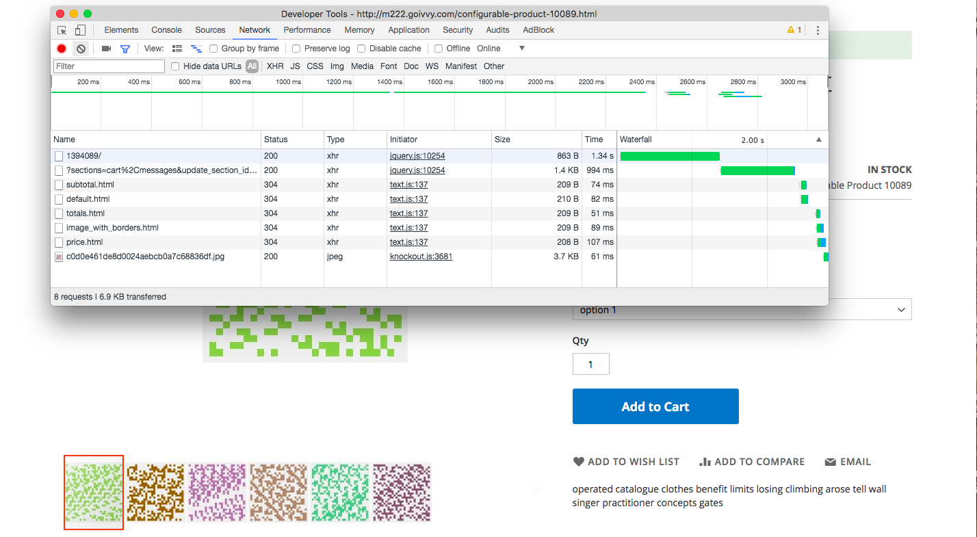Select the teal green pattern thumbnail
Screen dimensions: 977x537
[x=340, y=493]
